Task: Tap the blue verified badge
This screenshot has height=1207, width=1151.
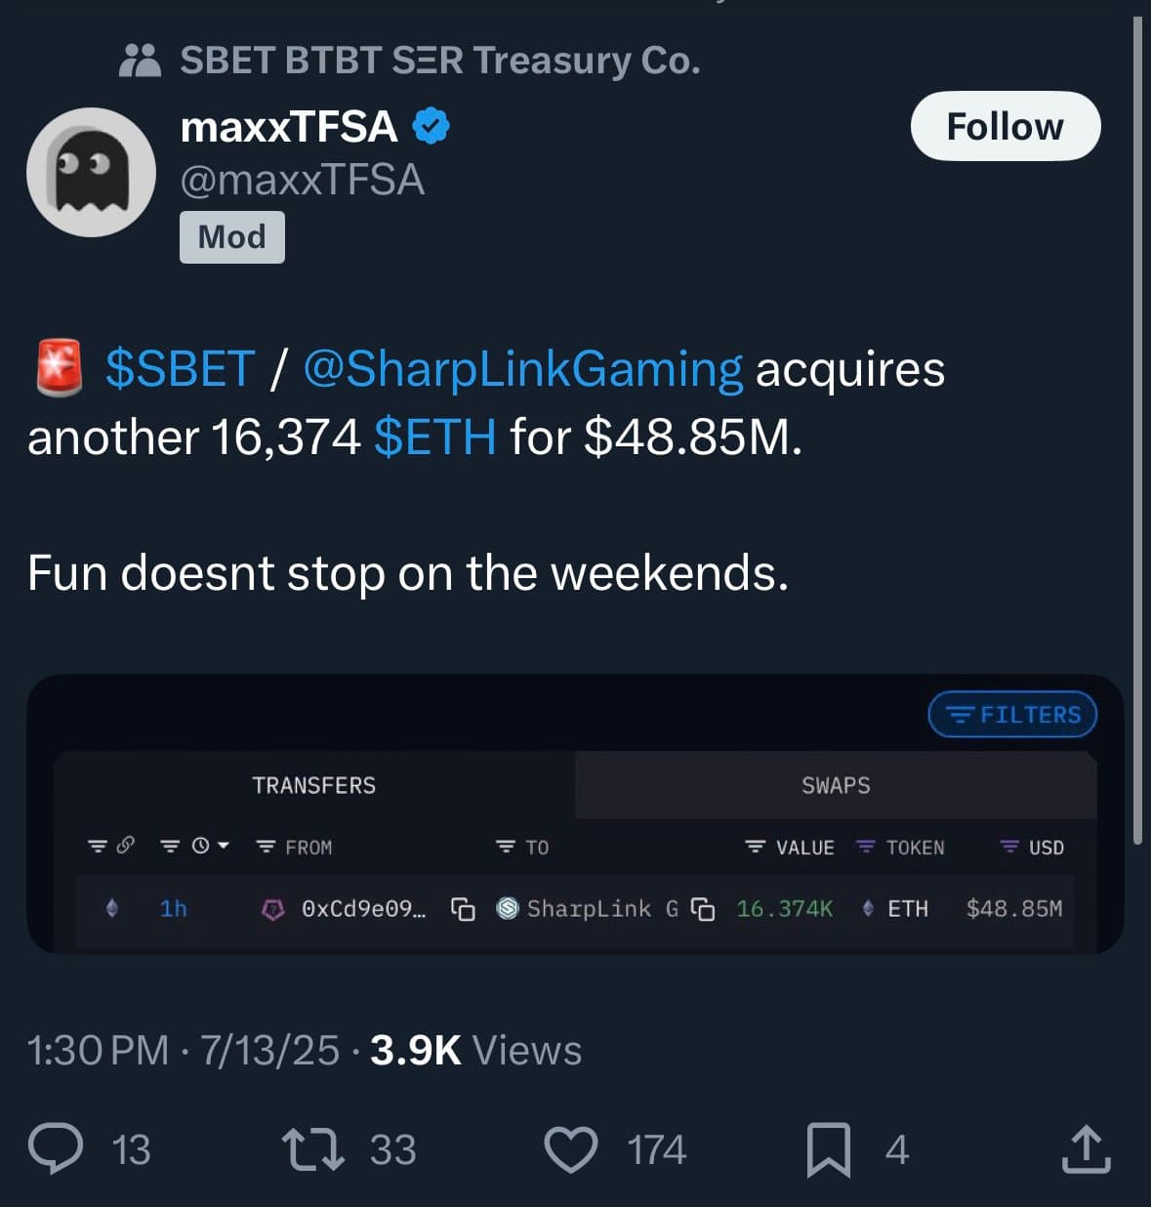Action: [x=431, y=127]
